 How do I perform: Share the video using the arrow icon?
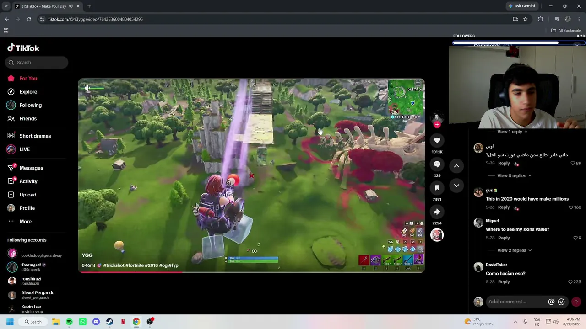pyautogui.click(x=437, y=212)
